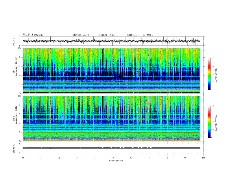Click the "-7" tick on ch.2 colorbar
The height and width of the screenshot is (177, 229).
[213, 138]
